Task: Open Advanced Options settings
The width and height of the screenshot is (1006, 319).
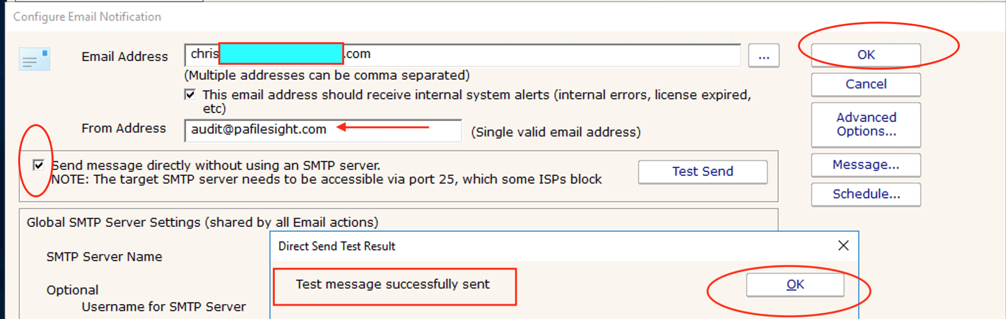Action: pyautogui.click(x=865, y=125)
